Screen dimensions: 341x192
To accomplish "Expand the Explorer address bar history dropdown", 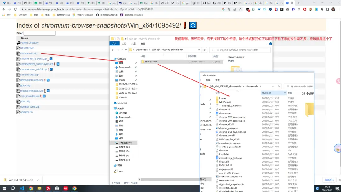I will pos(199,50).
